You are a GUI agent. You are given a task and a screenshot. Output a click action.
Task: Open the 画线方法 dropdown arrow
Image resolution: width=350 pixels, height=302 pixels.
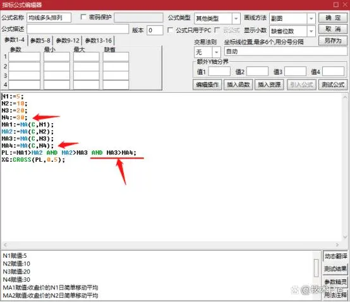[x=311, y=18]
